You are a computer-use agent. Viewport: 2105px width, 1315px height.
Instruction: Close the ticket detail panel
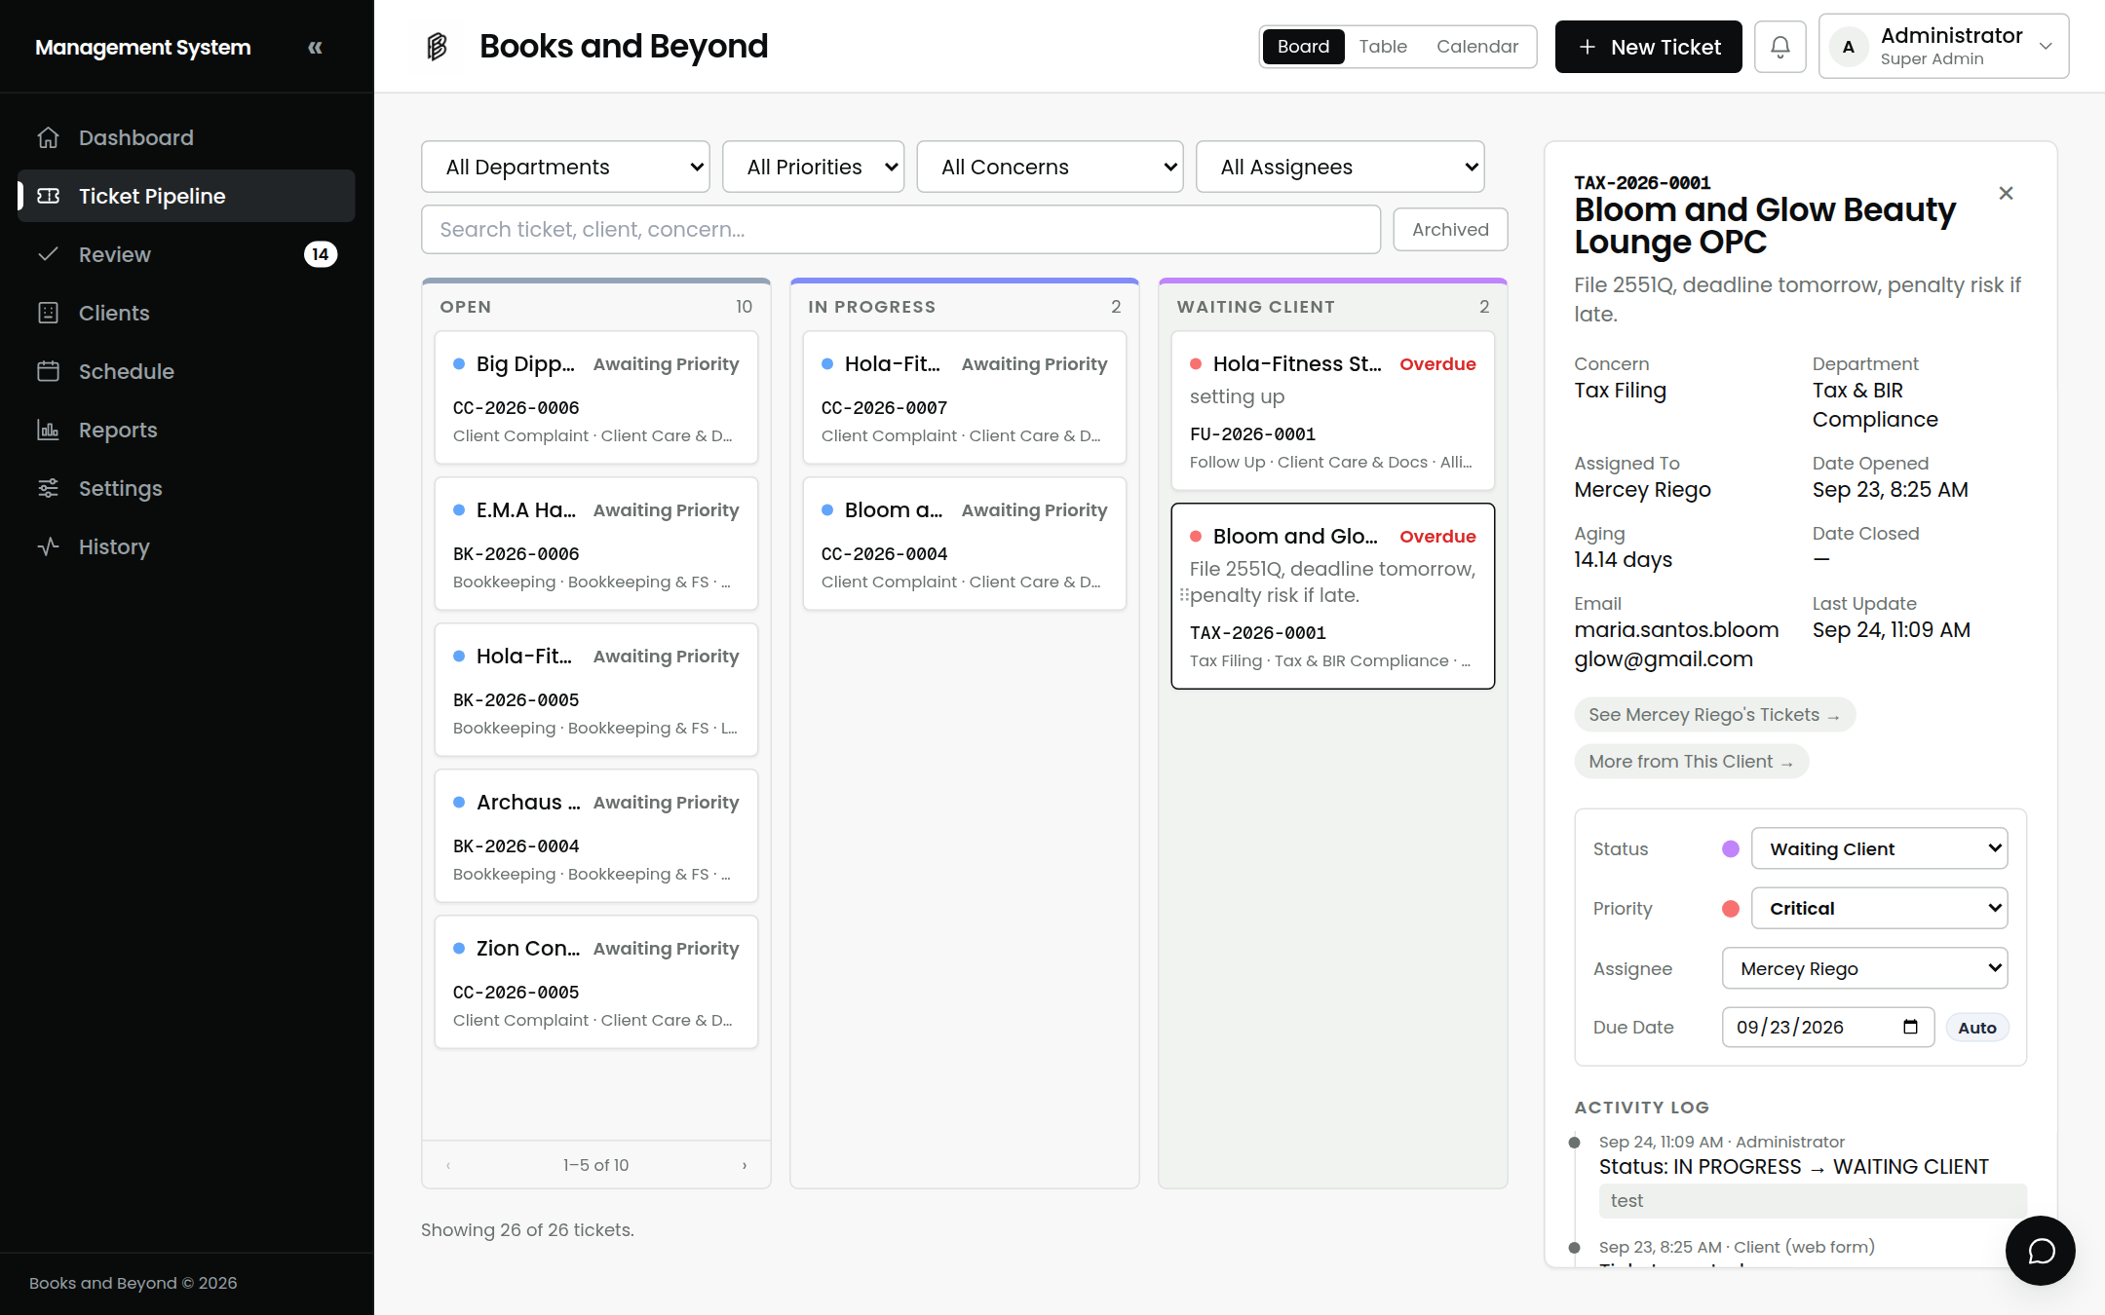(x=2006, y=193)
